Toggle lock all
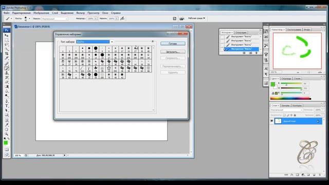 point(295,115)
